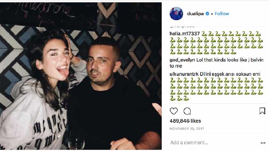Open god_evelyn commenter profile
The width and height of the screenshot is (269, 151).
point(182,60)
